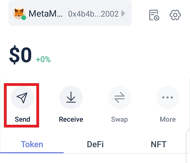
Task: Click the Swap label
Action: 120,120
